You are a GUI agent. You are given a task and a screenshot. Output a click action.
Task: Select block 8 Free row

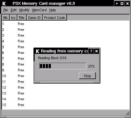click(66, 64)
